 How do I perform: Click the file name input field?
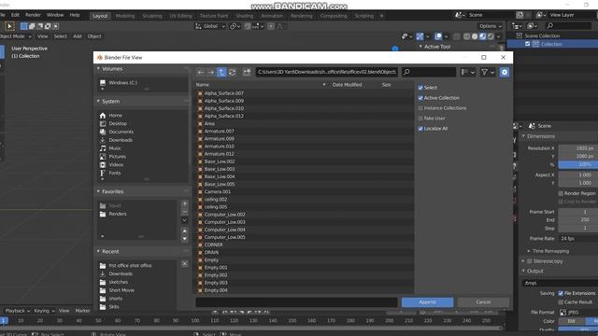(296, 302)
